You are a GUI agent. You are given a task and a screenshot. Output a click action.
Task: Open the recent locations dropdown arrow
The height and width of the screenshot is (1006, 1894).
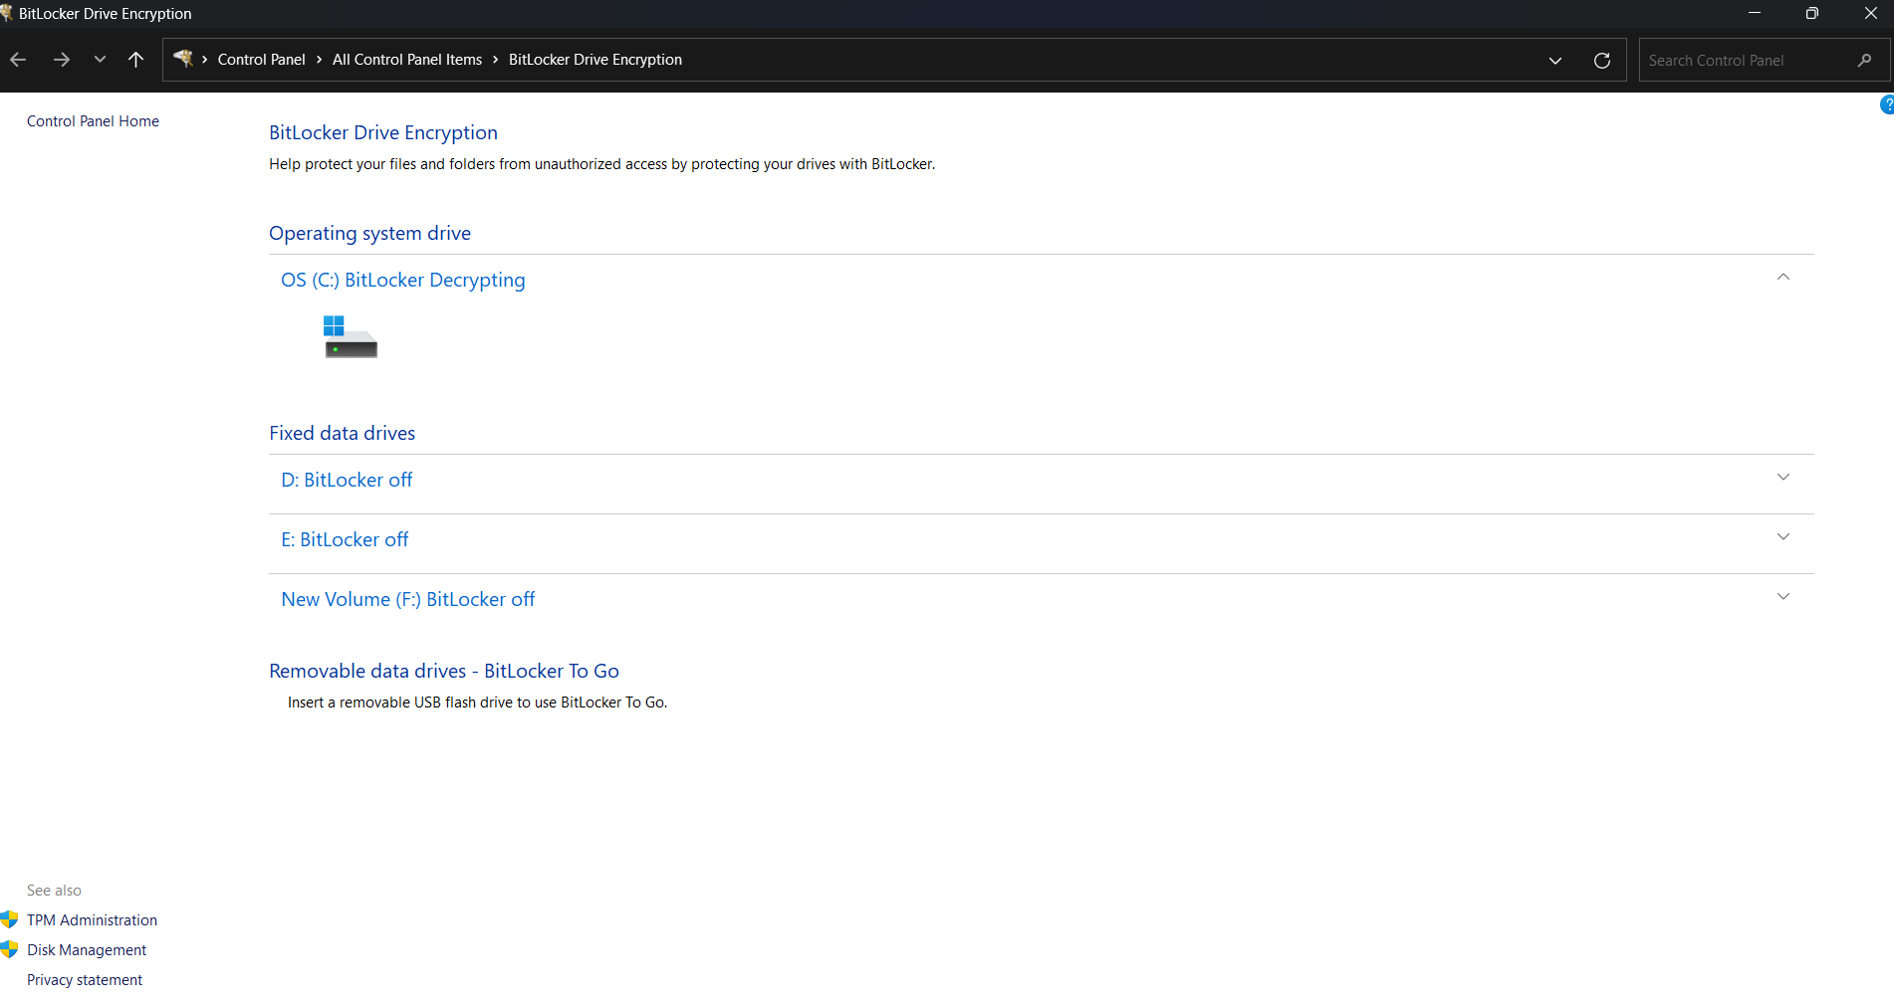pyautogui.click(x=100, y=60)
